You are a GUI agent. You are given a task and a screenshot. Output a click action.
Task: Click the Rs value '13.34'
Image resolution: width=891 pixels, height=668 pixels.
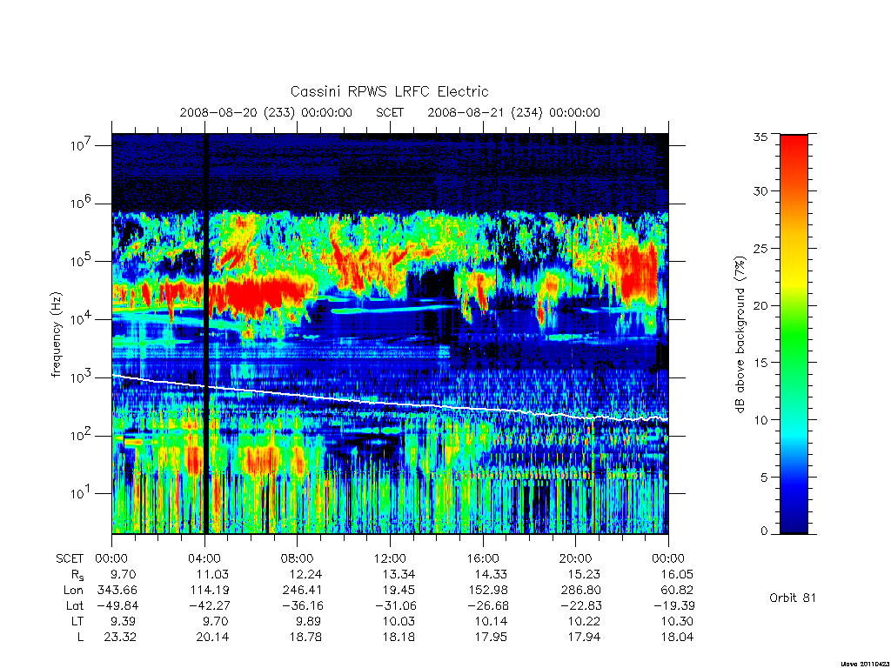pos(399,574)
